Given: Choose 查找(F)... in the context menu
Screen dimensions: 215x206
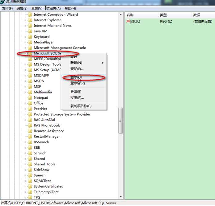Looking at the screenshot, I should 84,69.
